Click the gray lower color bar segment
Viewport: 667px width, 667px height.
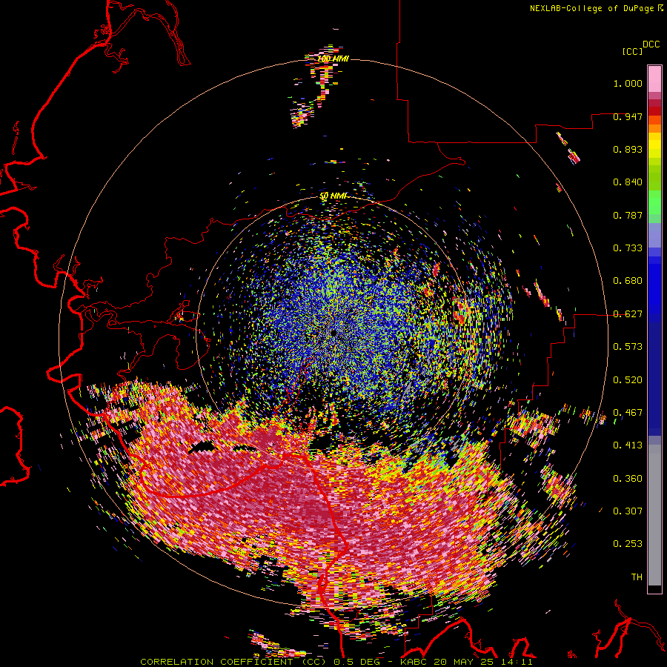[x=654, y=515]
